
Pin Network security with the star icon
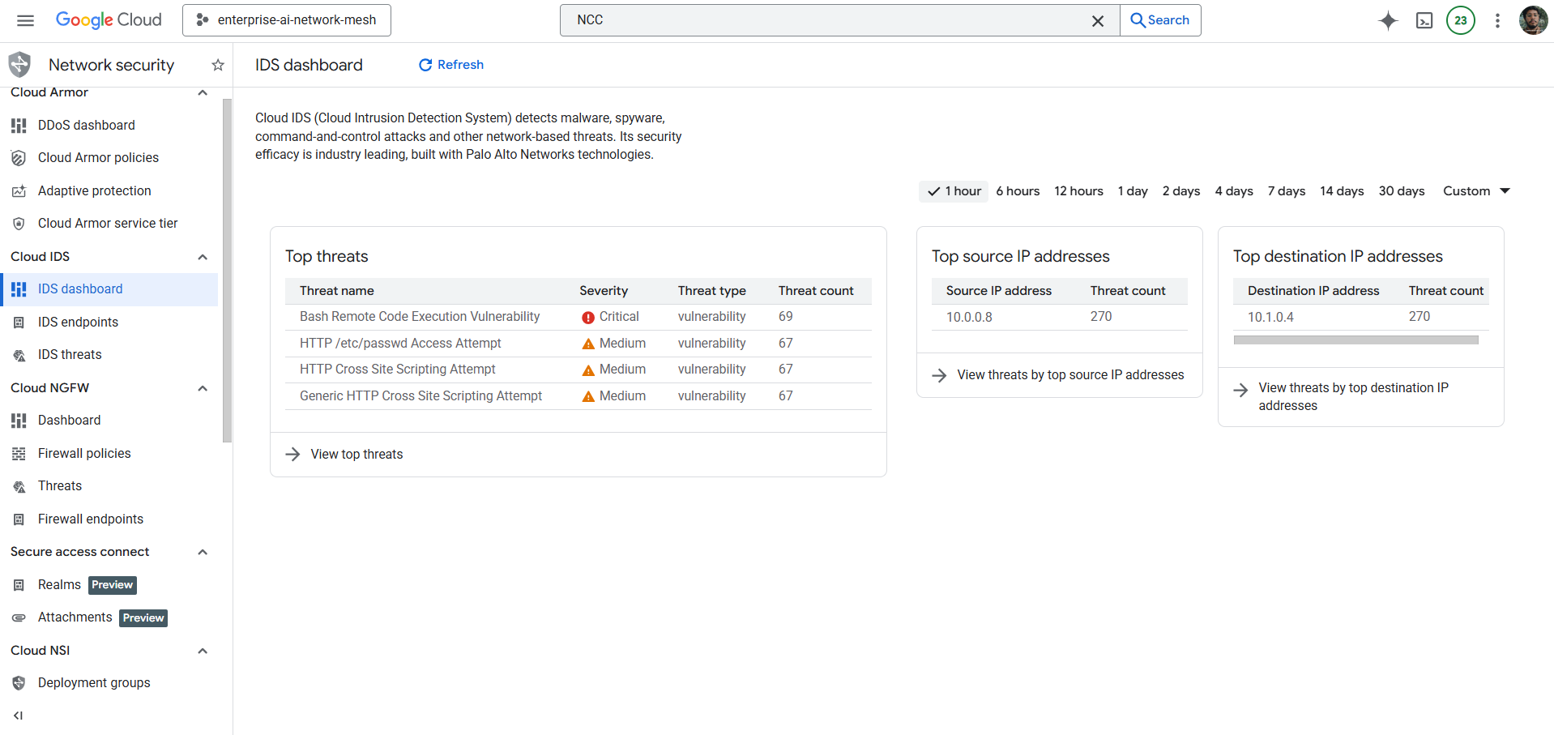pyautogui.click(x=218, y=65)
